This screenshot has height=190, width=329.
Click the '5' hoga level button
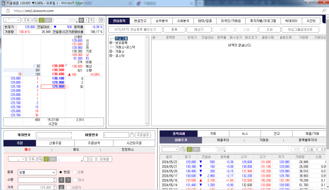92,20
